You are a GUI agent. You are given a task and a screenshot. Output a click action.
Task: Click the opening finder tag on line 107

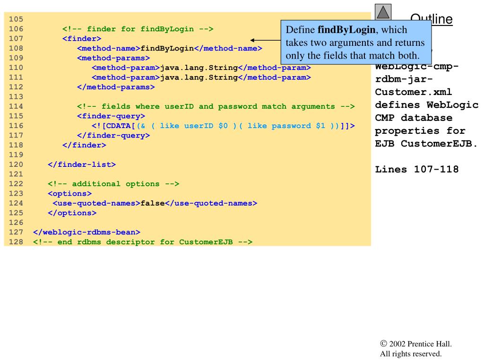click(82, 39)
